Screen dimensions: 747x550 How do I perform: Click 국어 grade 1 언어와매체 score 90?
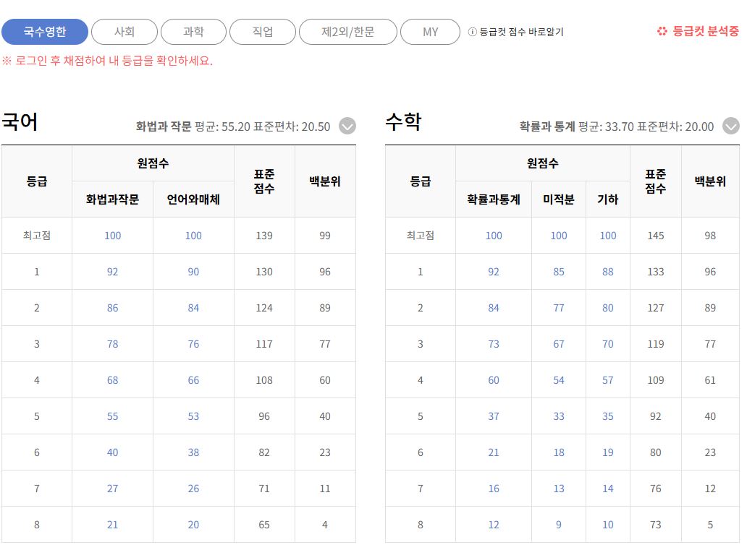tap(193, 272)
